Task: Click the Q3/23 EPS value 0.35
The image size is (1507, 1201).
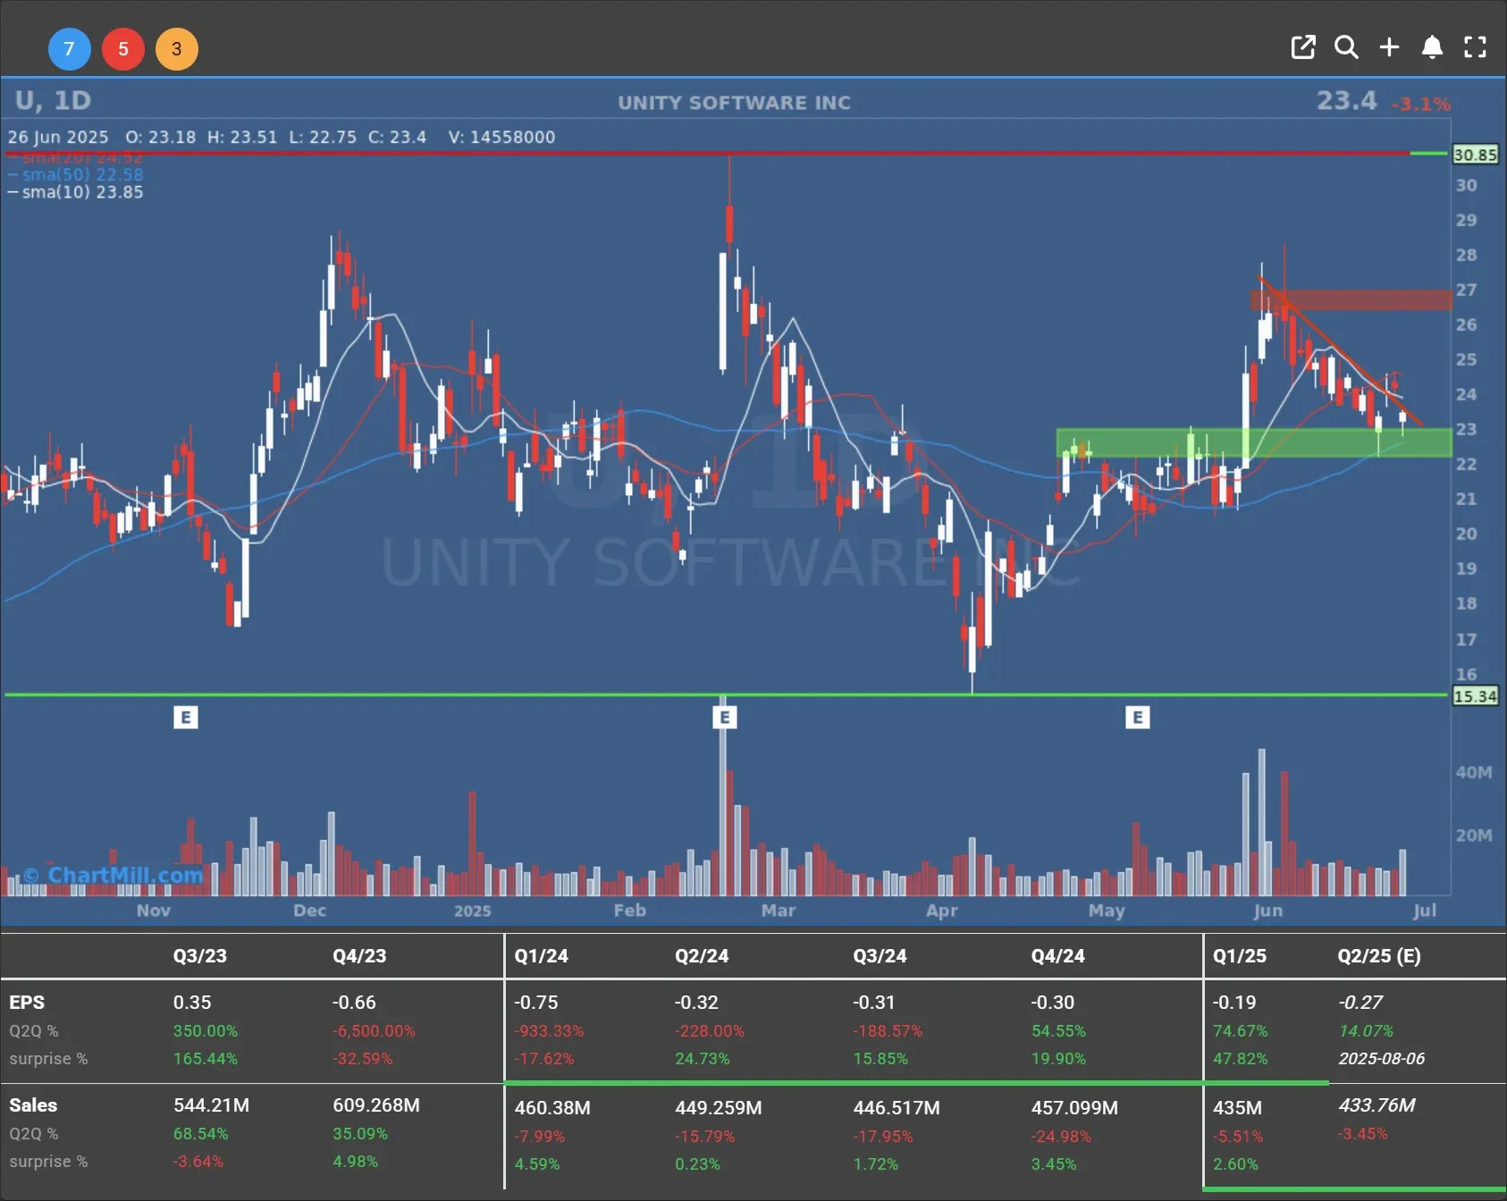Action: tap(192, 1002)
